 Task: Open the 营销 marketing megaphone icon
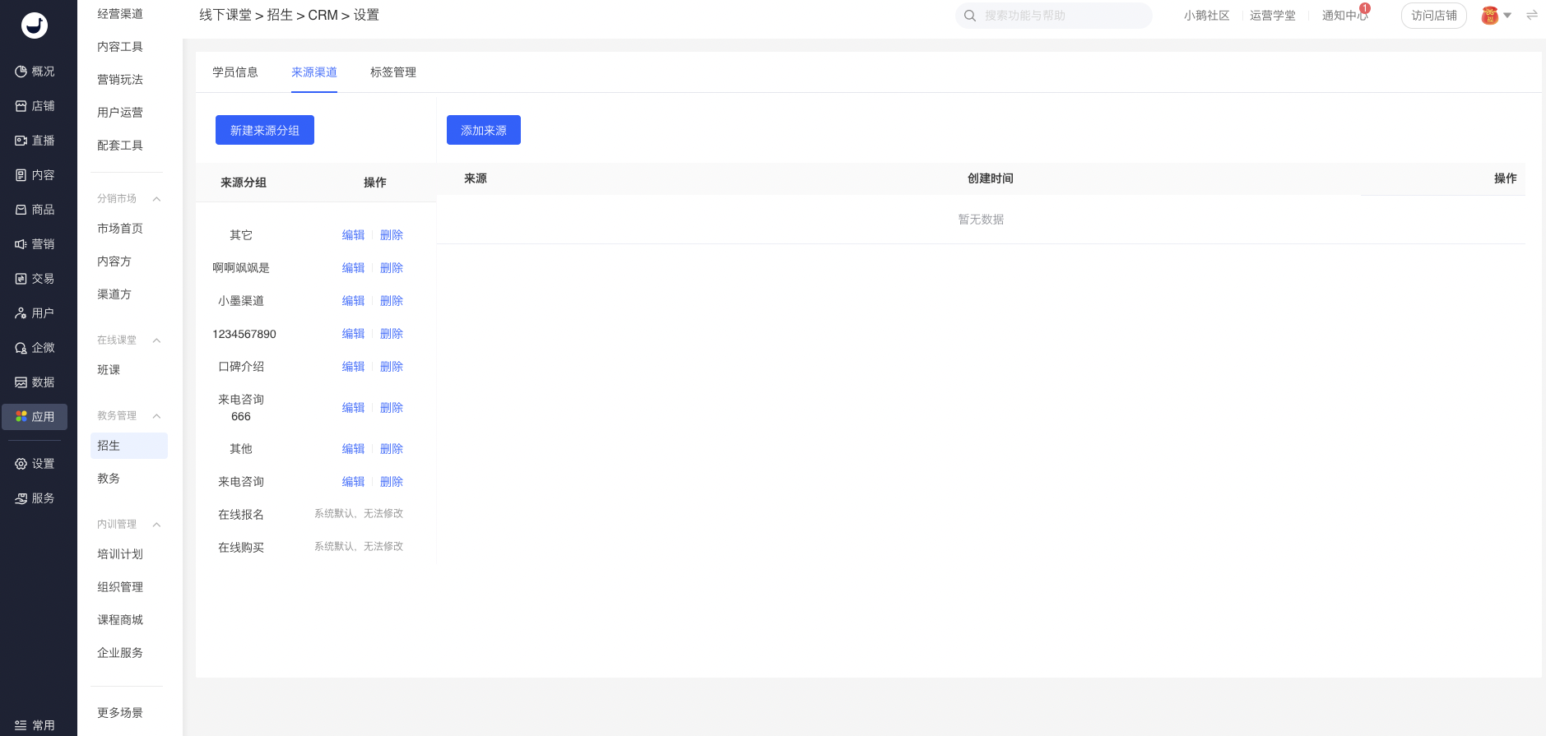pos(21,244)
